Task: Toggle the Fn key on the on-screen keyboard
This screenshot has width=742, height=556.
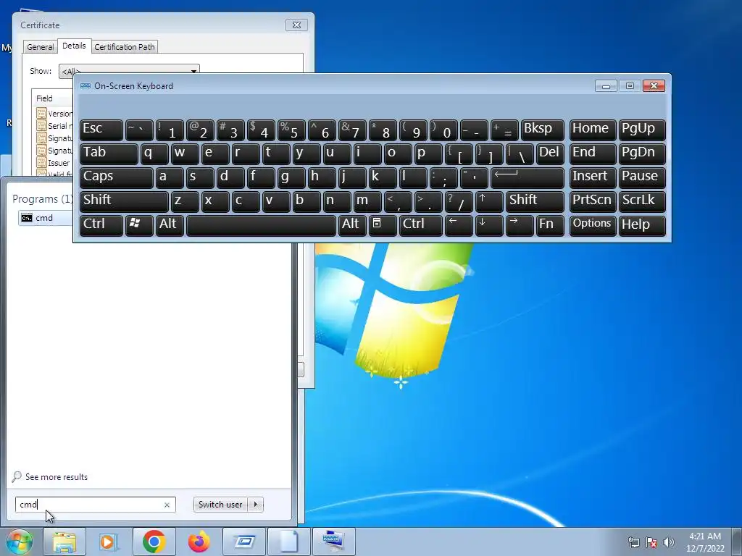Action: click(550, 225)
